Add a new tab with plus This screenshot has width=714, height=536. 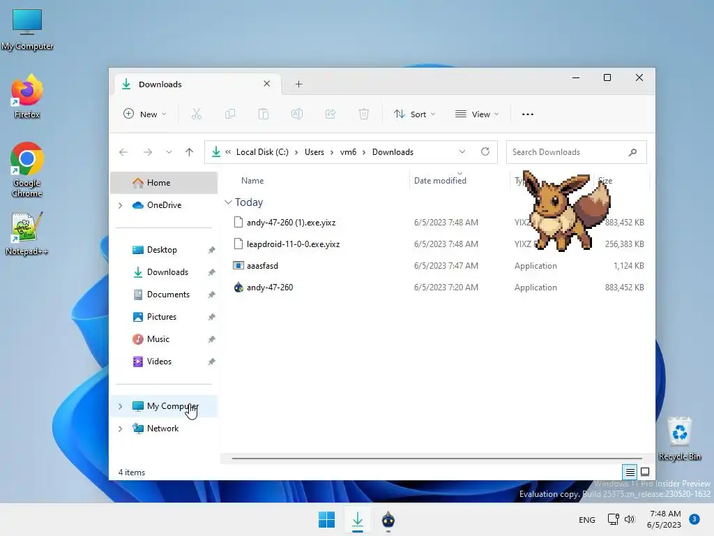[x=298, y=84]
